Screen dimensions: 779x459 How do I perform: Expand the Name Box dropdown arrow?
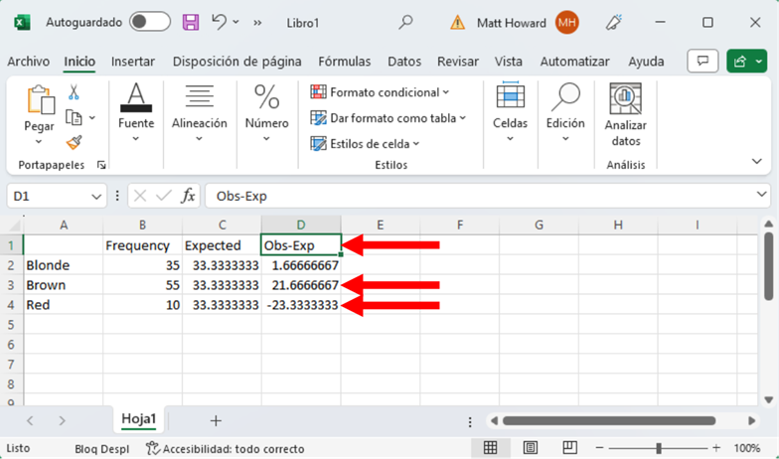click(x=96, y=197)
